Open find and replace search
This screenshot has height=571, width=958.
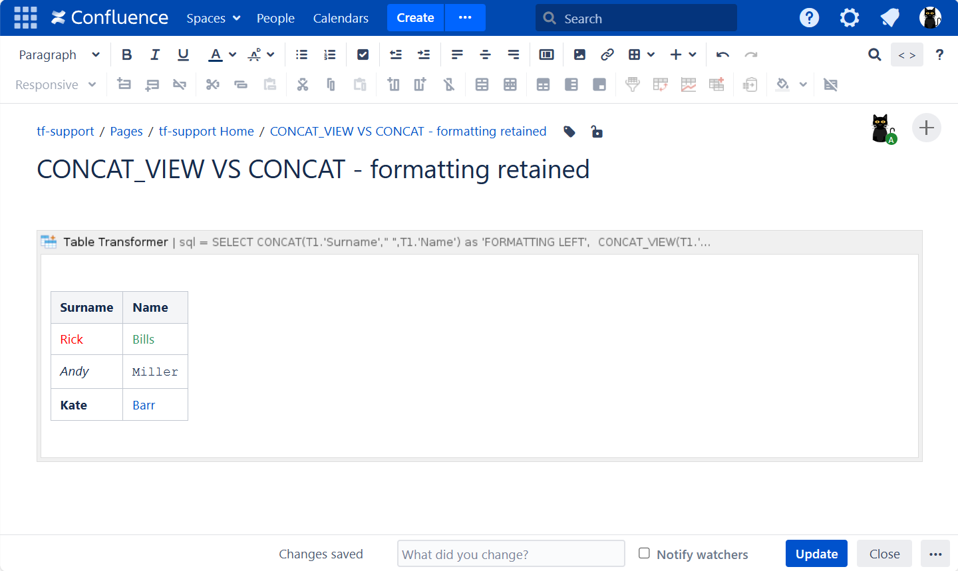pos(874,55)
